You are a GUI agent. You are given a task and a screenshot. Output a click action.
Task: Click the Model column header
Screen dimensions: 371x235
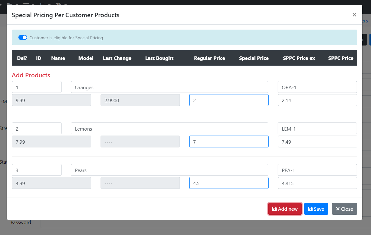click(x=86, y=58)
